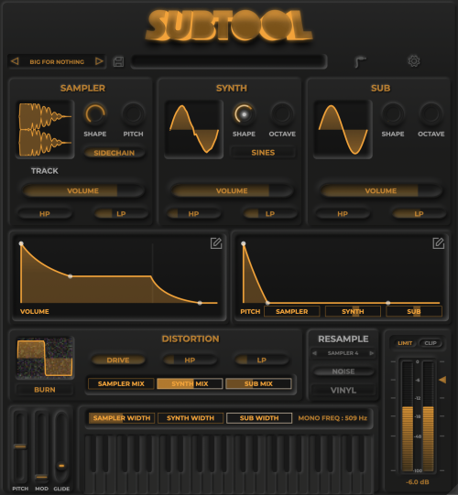Click the Synth Octave knob

tap(282, 114)
